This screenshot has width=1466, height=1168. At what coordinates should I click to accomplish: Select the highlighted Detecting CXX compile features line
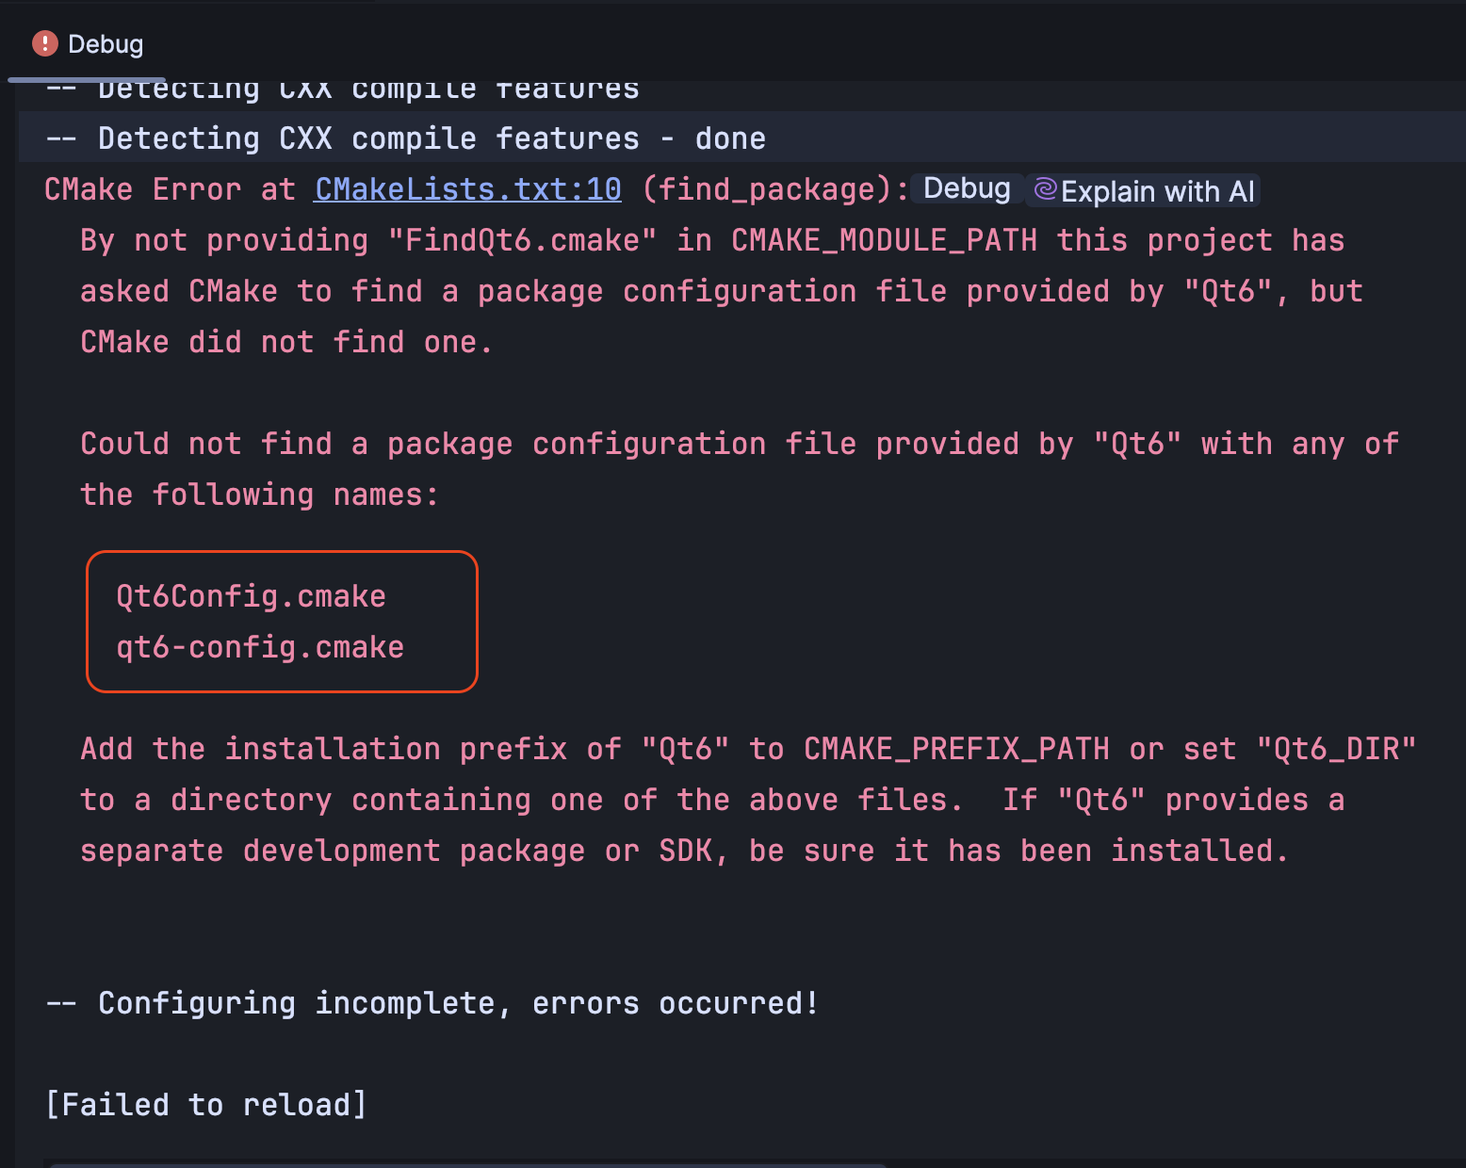tap(405, 138)
